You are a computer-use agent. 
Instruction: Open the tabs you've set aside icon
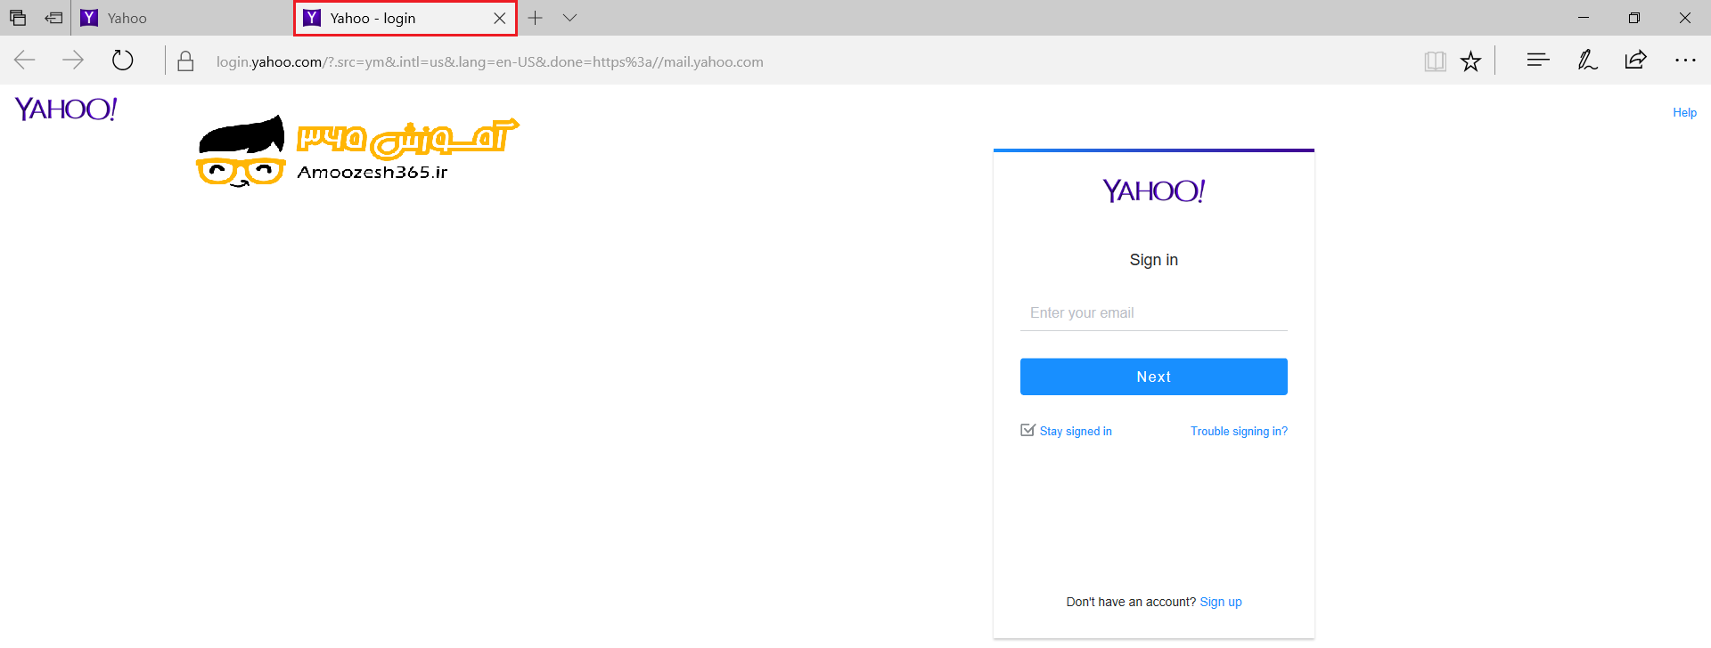(18, 18)
